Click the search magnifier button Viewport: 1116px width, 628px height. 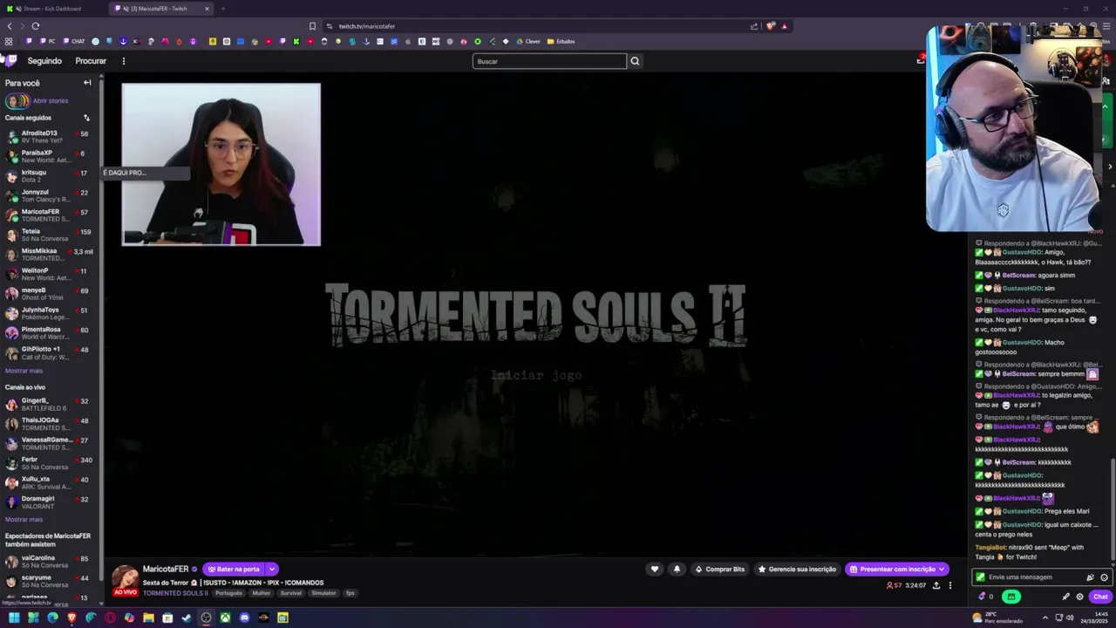[x=635, y=61]
